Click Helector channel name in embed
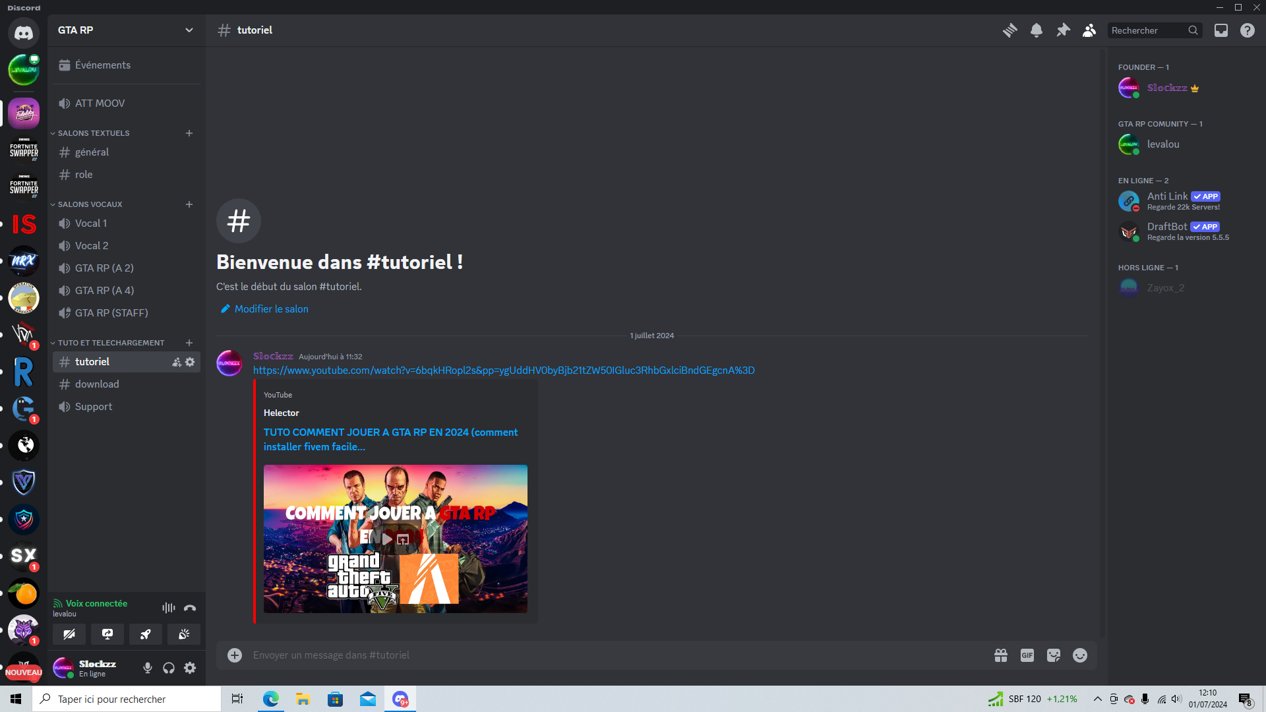The width and height of the screenshot is (1266, 712). click(x=282, y=413)
